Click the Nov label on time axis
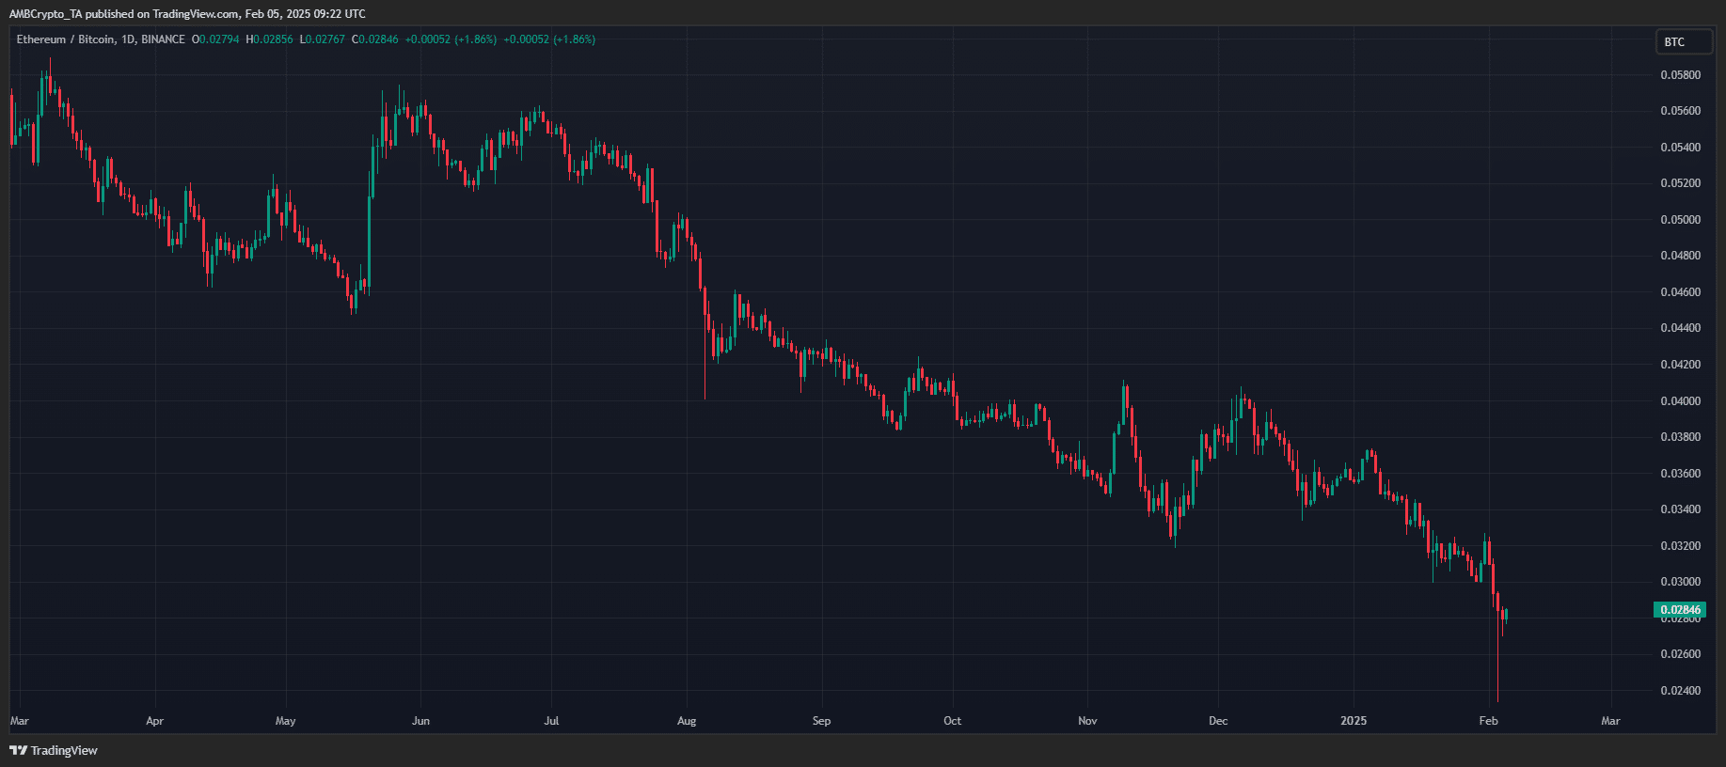Image resolution: width=1726 pixels, height=767 pixels. pos(1087,721)
